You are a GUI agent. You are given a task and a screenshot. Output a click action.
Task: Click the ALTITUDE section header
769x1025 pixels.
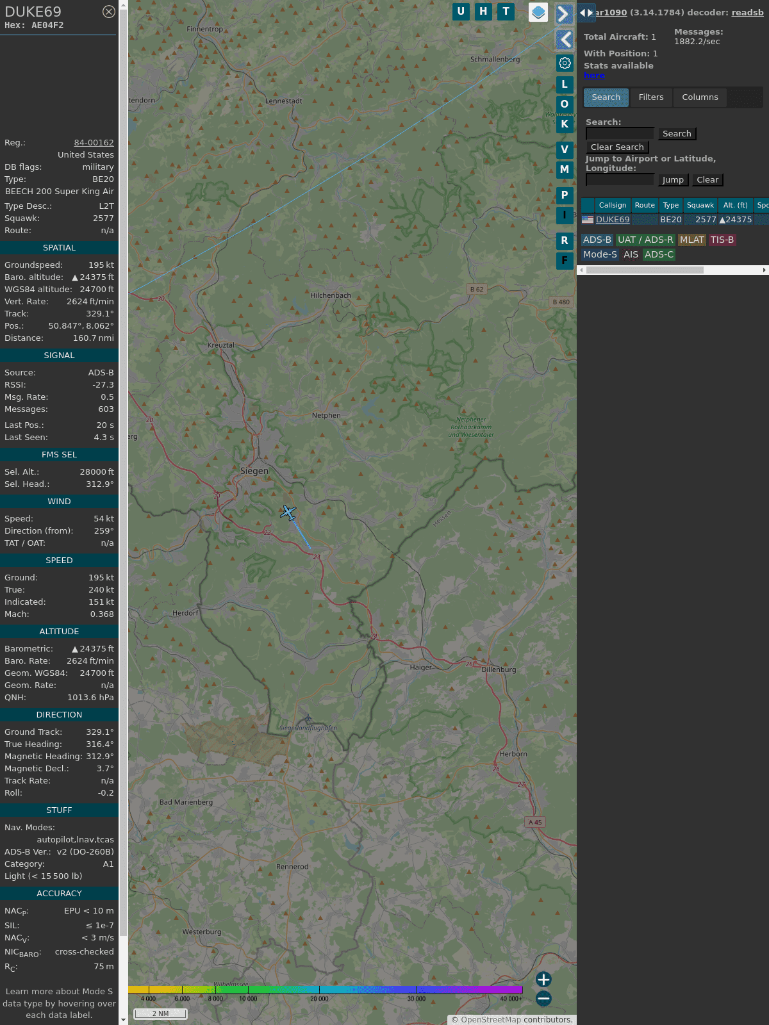(x=59, y=632)
